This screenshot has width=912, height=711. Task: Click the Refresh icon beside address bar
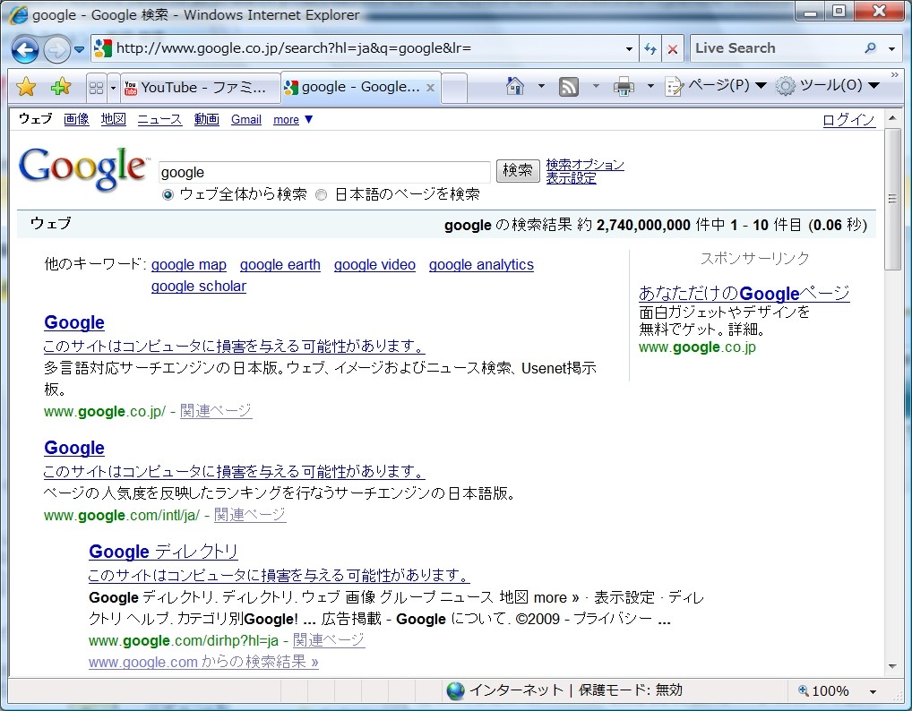(650, 49)
